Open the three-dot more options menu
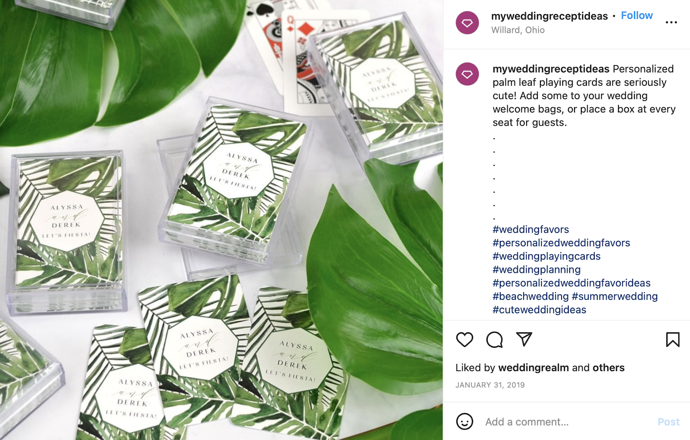690x440 pixels. coord(671,22)
